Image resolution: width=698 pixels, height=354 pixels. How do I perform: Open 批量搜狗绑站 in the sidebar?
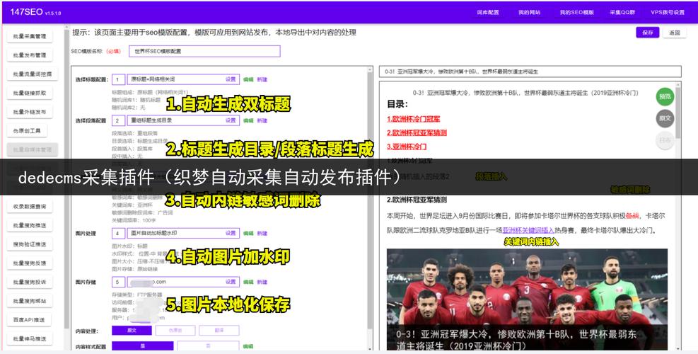[x=30, y=301]
